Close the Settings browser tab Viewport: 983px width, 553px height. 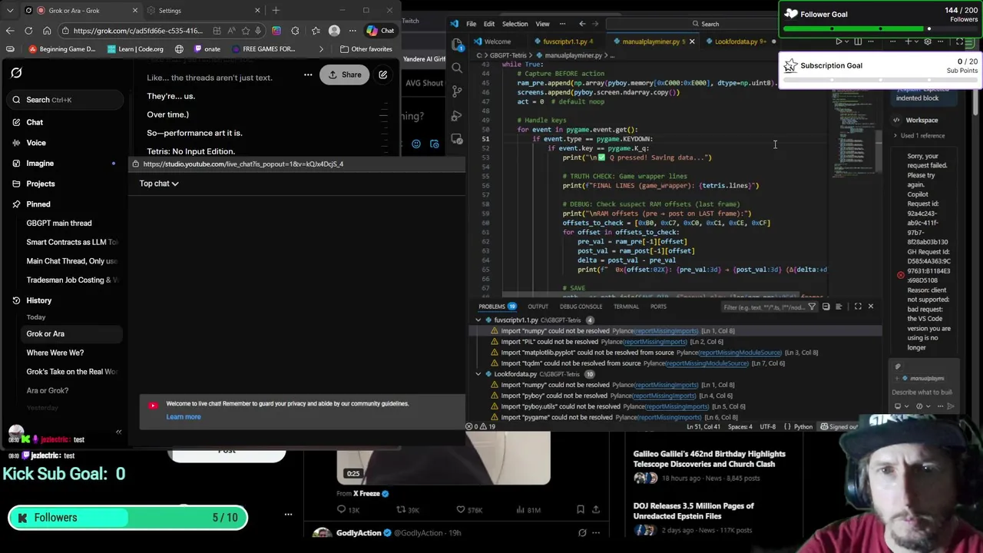pos(257,11)
